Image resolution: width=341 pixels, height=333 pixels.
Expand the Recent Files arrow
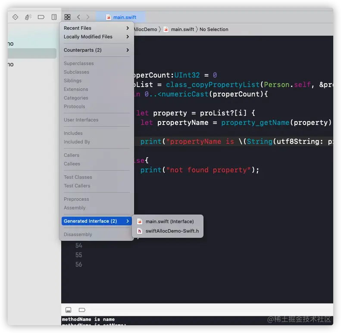[128, 28]
